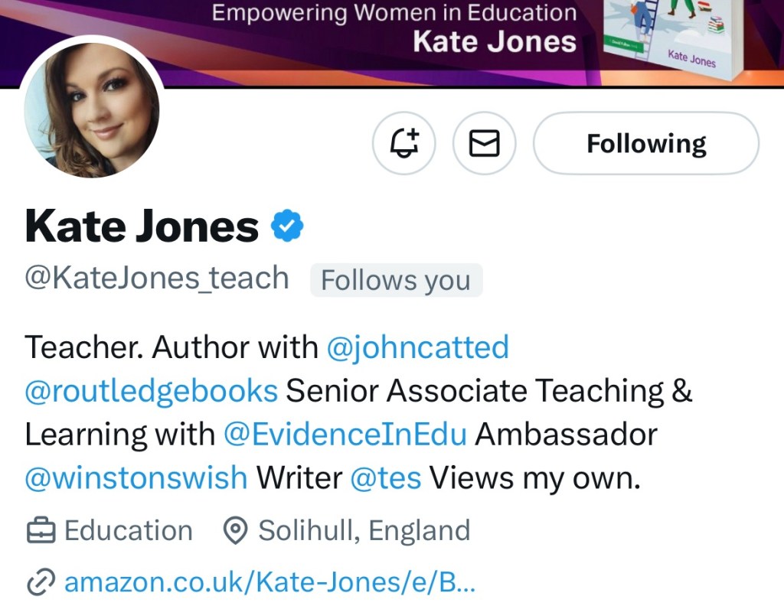Tap the Solihull, England location text
This screenshot has height=609, width=784.
364,530
